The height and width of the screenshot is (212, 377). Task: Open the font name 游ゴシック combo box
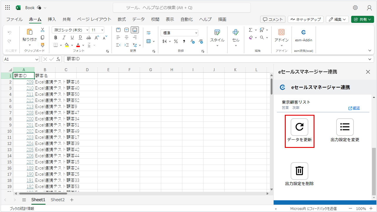pyautogui.click(x=71, y=30)
